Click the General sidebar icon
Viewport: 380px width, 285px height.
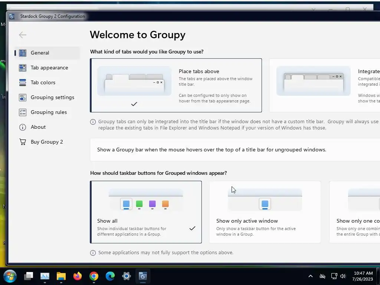click(x=23, y=53)
